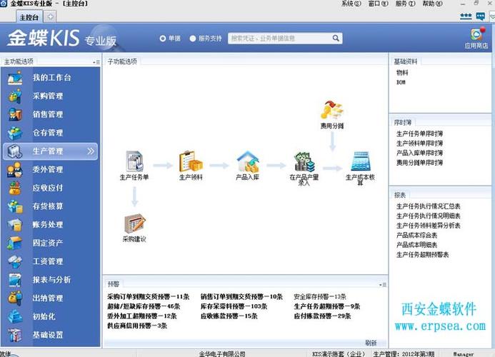Open the 生产成本核算 calculator icon
Screen dimensions: 495x357
[360, 161]
